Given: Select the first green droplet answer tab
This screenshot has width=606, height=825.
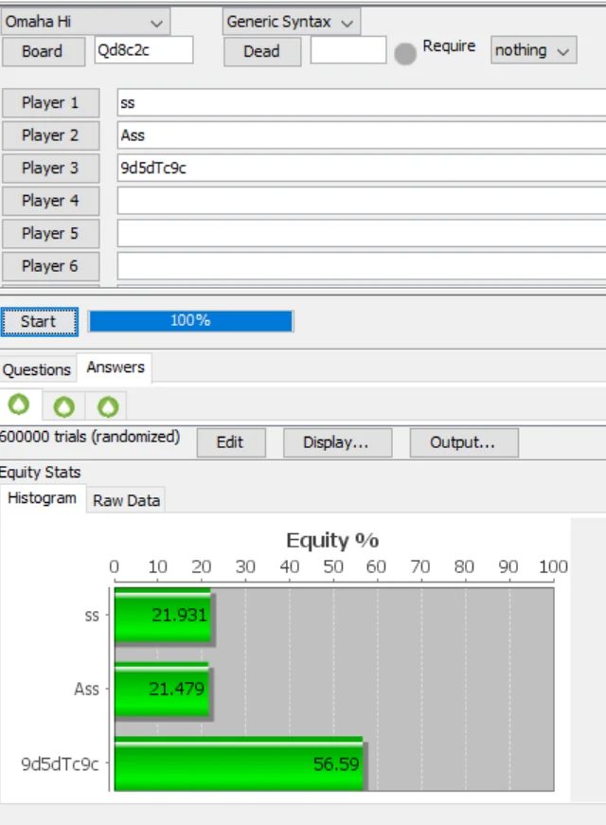Looking at the screenshot, I should (19, 405).
